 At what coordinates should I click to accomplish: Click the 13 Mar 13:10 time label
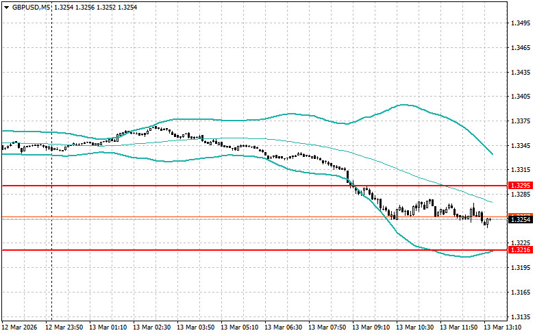502,327
